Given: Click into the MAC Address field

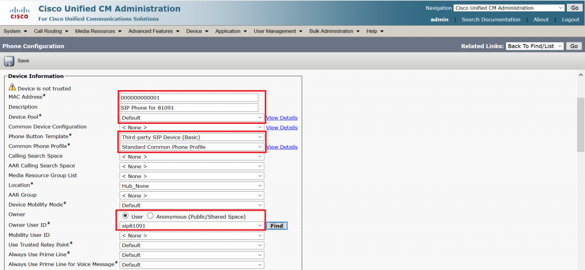Looking at the screenshot, I should [x=189, y=98].
